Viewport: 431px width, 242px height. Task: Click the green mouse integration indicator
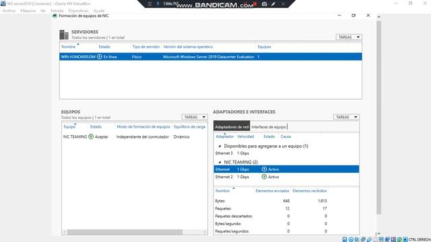[x=399, y=239]
